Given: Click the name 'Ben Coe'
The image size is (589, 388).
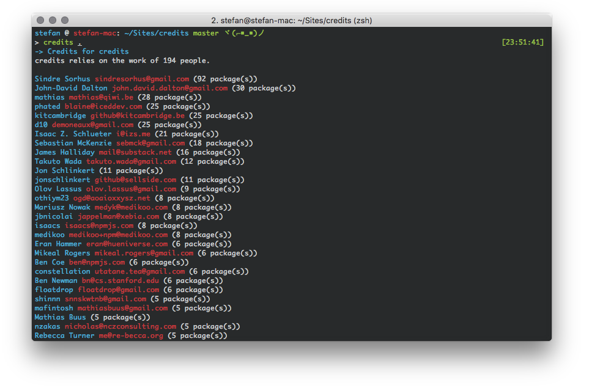Looking at the screenshot, I should tap(50, 262).
